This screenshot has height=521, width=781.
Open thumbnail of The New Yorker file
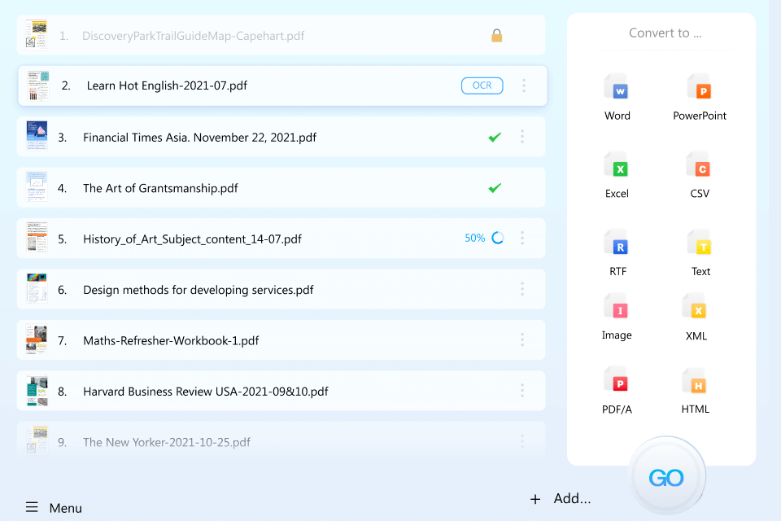[37, 440]
